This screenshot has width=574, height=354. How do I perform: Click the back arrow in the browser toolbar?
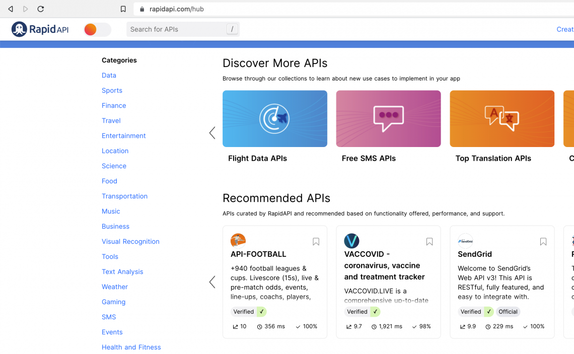click(10, 9)
